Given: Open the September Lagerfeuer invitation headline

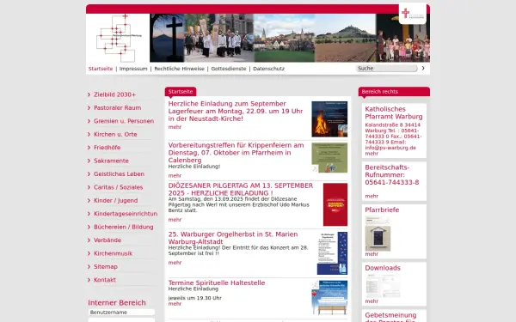Looking at the screenshot, I should click(236, 111).
